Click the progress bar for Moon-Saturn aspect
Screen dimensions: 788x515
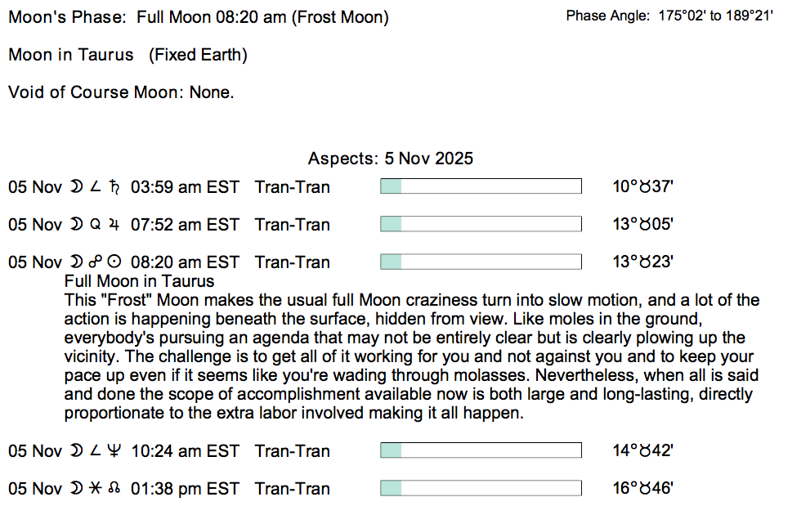tap(481, 187)
